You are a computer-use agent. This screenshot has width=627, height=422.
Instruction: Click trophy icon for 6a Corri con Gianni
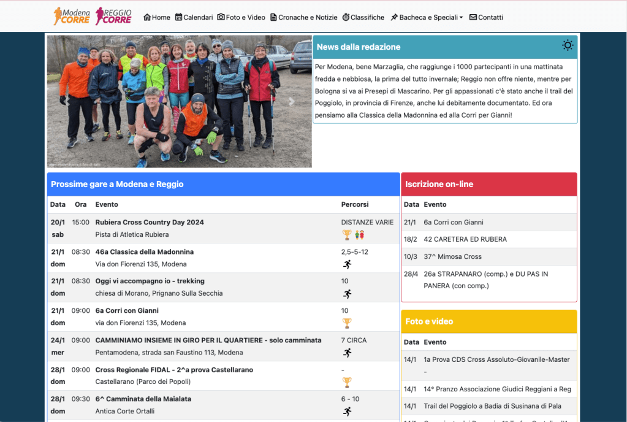tap(347, 323)
